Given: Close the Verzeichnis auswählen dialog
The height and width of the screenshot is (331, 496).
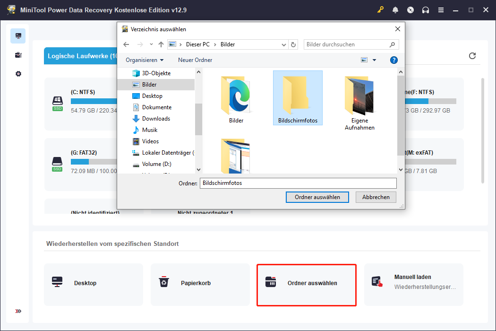Looking at the screenshot, I should pyautogui.click(x=398, y=29).
